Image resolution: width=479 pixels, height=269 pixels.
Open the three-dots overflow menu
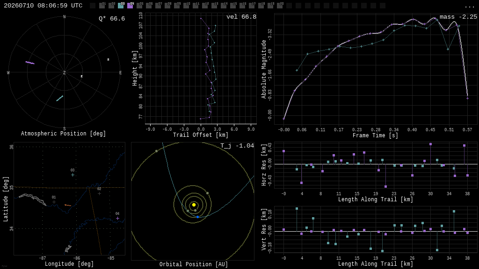tap(469, 7)
